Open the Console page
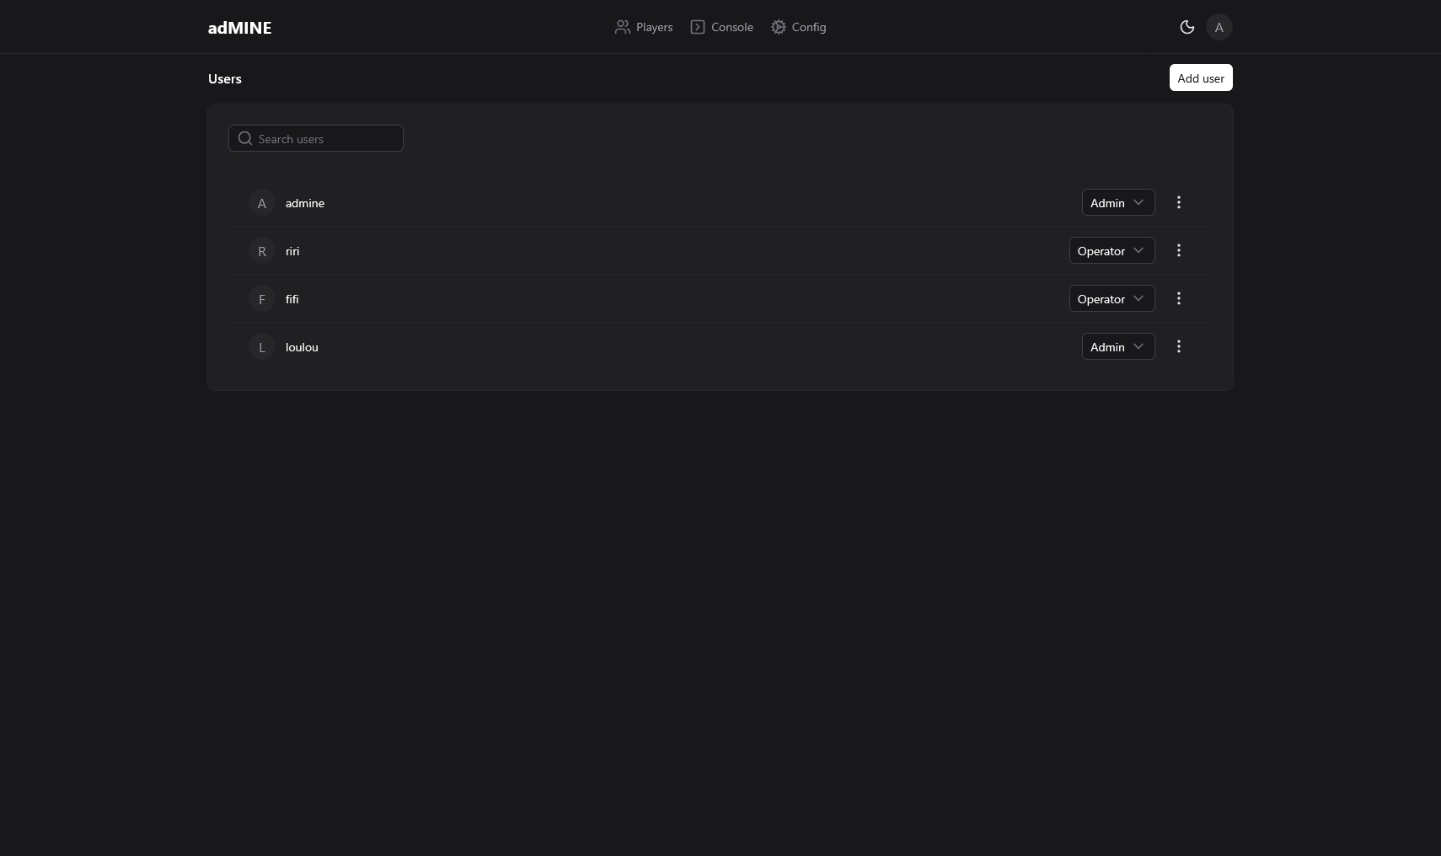1441x856 pixels. (721, 27)
